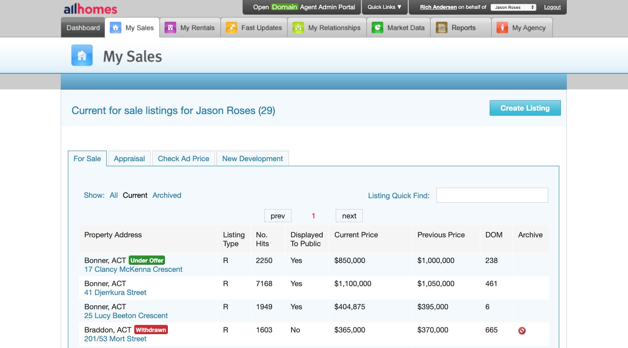Open 25 Lucy Beeton Crescent listing
The height and width of the screenshot is (348, 628).
pos(126,316)
